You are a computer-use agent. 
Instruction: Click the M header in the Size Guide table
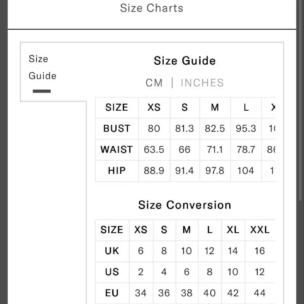pyautogui.click(x=215, y=108)
